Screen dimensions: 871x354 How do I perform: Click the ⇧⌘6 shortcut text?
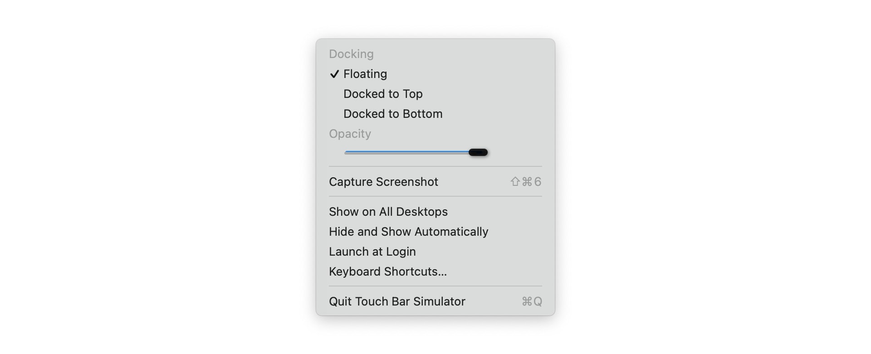click(x=526, y=182)
